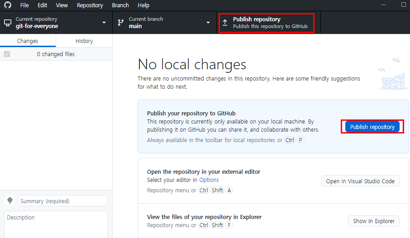The height and width of the screenshot is (238, 410).
Task: Click the computer monitor repository icon
Action: (x=8, y=23)
